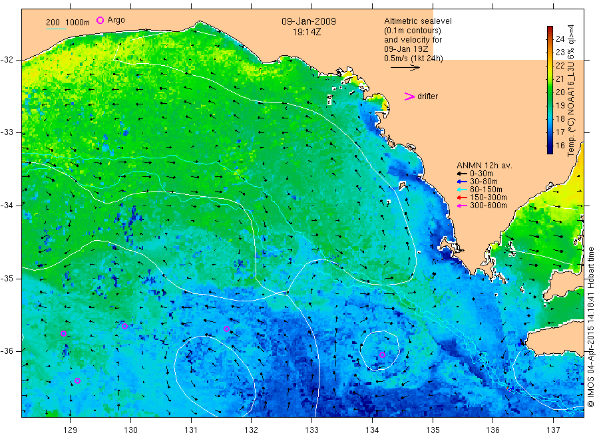Click the '0-30m' depth label
599x439 pixels.
(481, 174)
